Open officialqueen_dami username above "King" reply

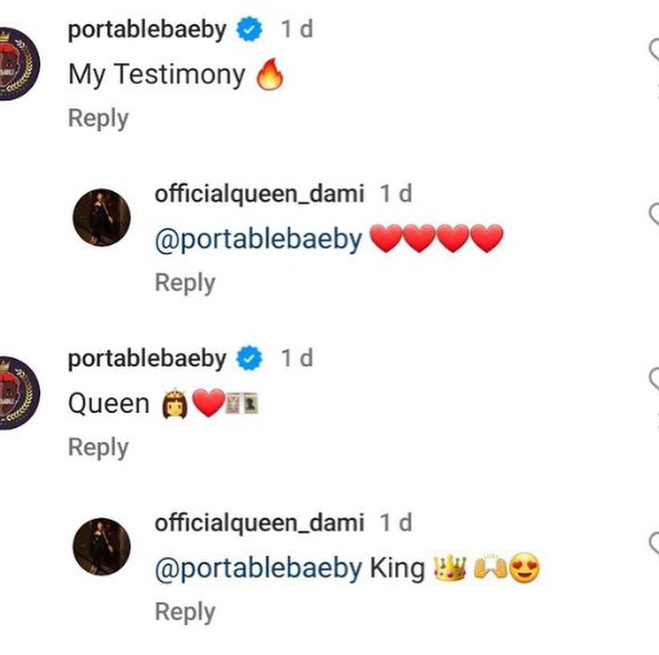[x=259, y=523]
